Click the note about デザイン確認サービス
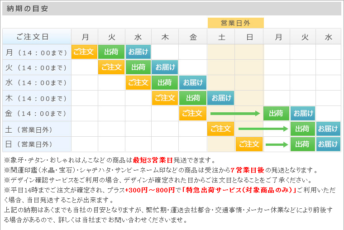The height and width of the screenshot is (230, 344). tap(158, 180)
